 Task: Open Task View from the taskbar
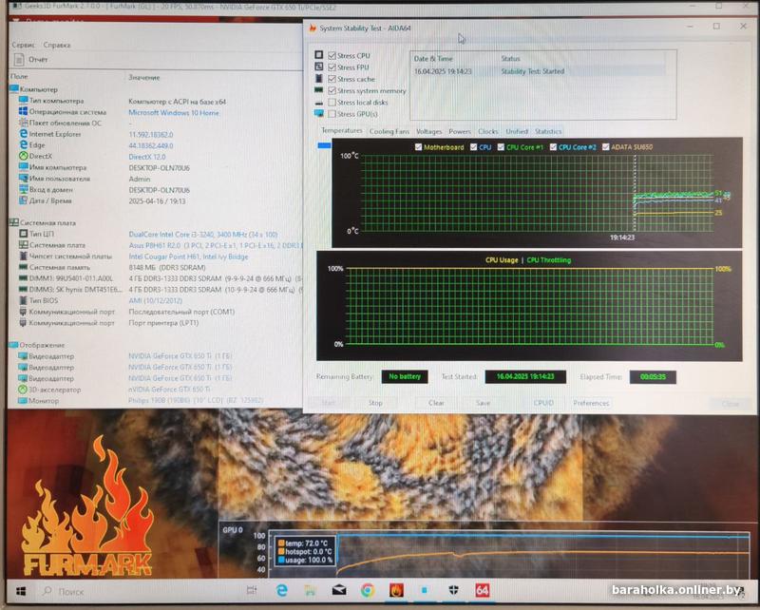[x=252, y=590]
